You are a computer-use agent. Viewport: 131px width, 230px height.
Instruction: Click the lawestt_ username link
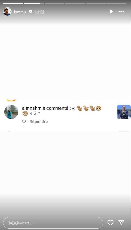[21, 12]
